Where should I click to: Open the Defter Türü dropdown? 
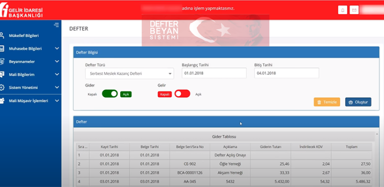130,73
